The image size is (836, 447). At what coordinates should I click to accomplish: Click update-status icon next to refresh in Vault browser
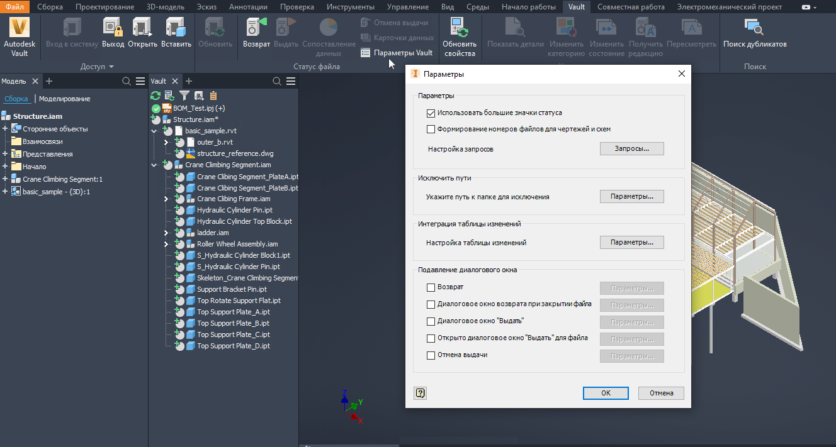[169, 96]
